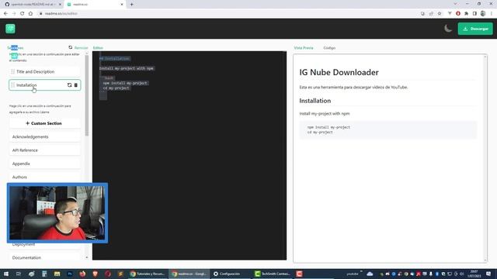Click the sections list scrollbar
The height and width of the screenshot is (279, 497).
[87, 96]
